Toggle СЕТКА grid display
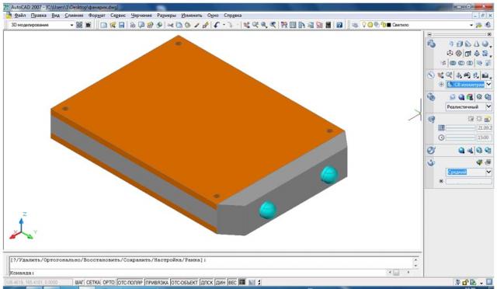 tap(93, 282)
